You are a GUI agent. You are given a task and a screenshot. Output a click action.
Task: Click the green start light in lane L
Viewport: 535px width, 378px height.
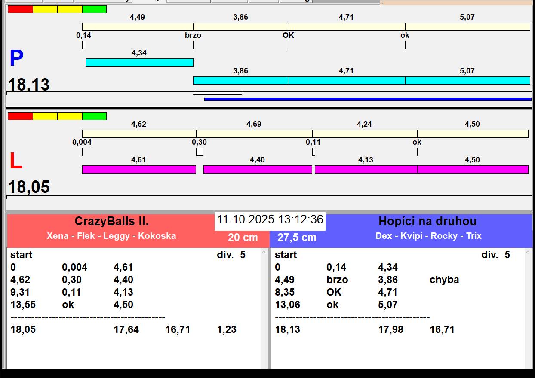[x=94, y=116]
